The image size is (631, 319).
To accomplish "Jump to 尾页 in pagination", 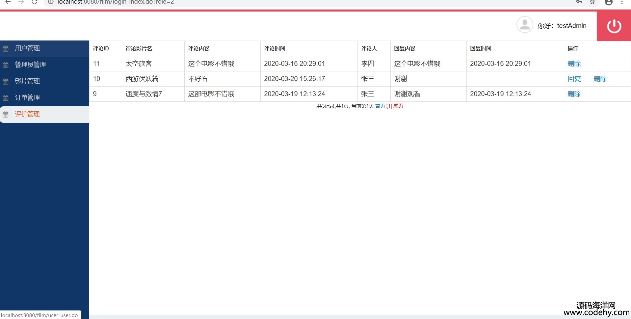I will [398, 106].
